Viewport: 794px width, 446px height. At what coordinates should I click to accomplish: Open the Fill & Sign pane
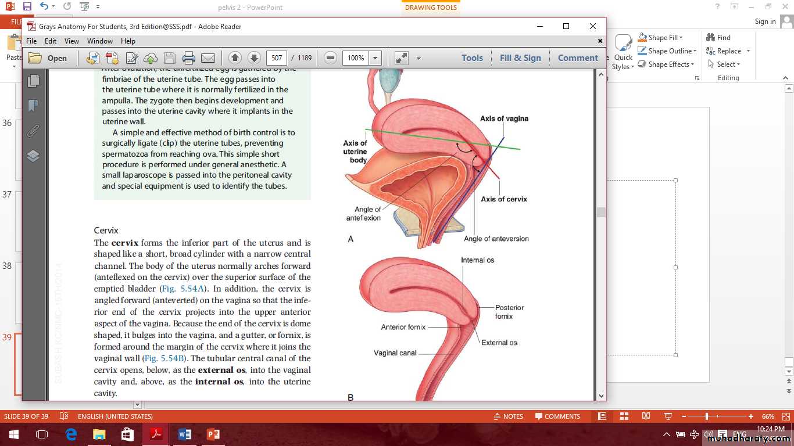[x=520, y=58]
